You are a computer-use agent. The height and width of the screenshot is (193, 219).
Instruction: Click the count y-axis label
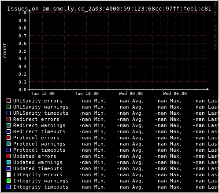pyautogui.click(x=4, y=50)
